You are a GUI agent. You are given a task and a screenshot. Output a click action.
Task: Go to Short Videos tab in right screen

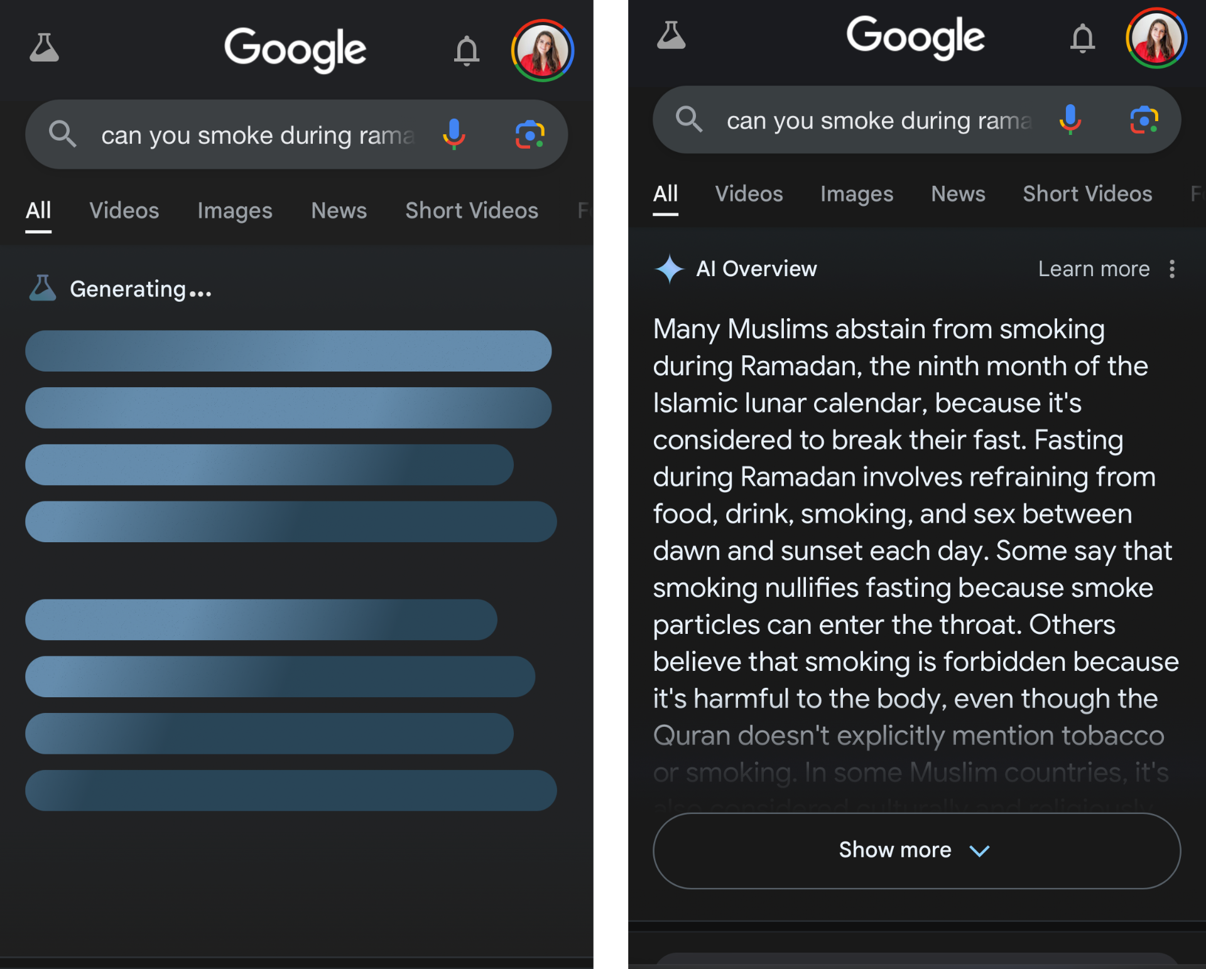pyautogui.click(x=1087, y=194)
